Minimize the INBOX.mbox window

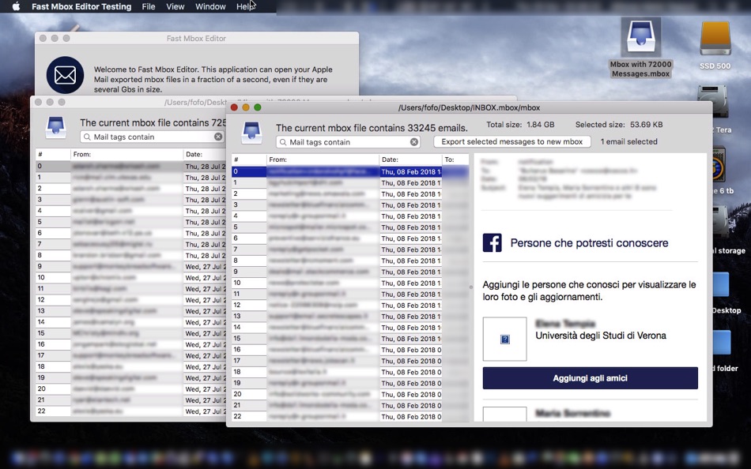246,107
